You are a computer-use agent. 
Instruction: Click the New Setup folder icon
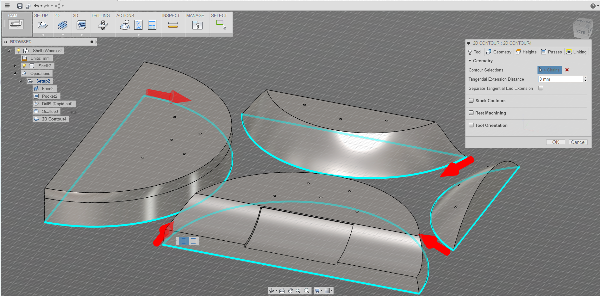pos(43,25)
